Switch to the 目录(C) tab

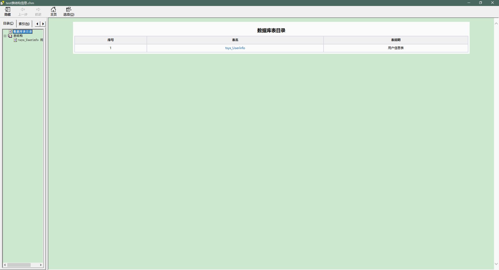[8, 23]
